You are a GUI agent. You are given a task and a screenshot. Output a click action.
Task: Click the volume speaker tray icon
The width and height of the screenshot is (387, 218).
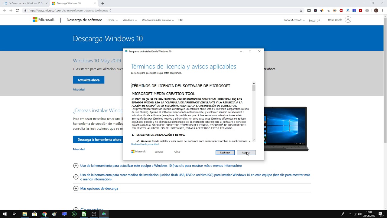click(360, 214)
